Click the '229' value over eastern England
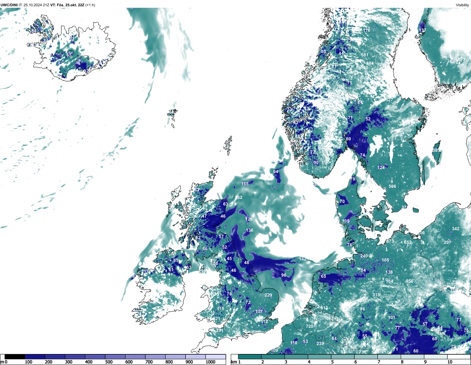471x365 pixels. click(x=268, y=295)
